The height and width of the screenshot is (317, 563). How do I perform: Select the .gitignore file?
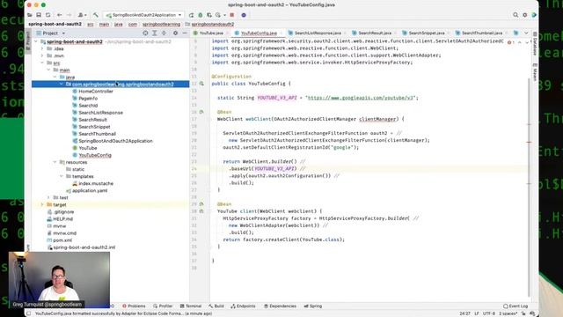coord(63,212)
